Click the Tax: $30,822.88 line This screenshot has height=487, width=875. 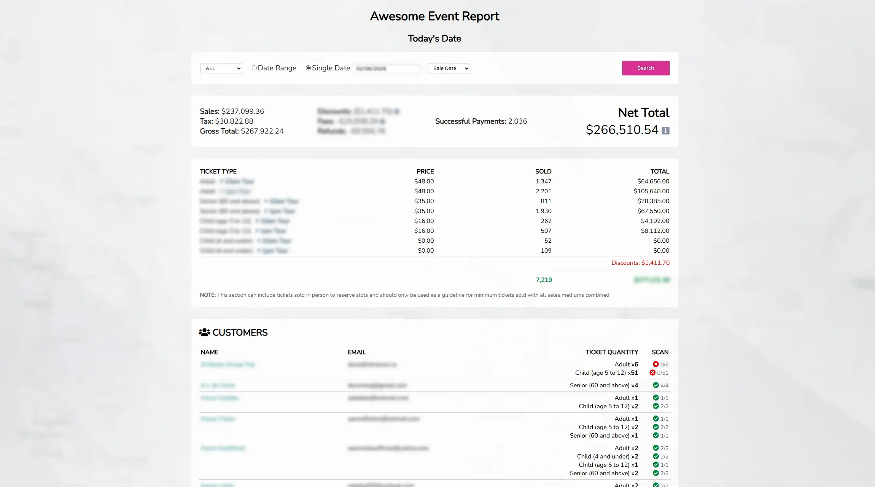pos(226,121)
